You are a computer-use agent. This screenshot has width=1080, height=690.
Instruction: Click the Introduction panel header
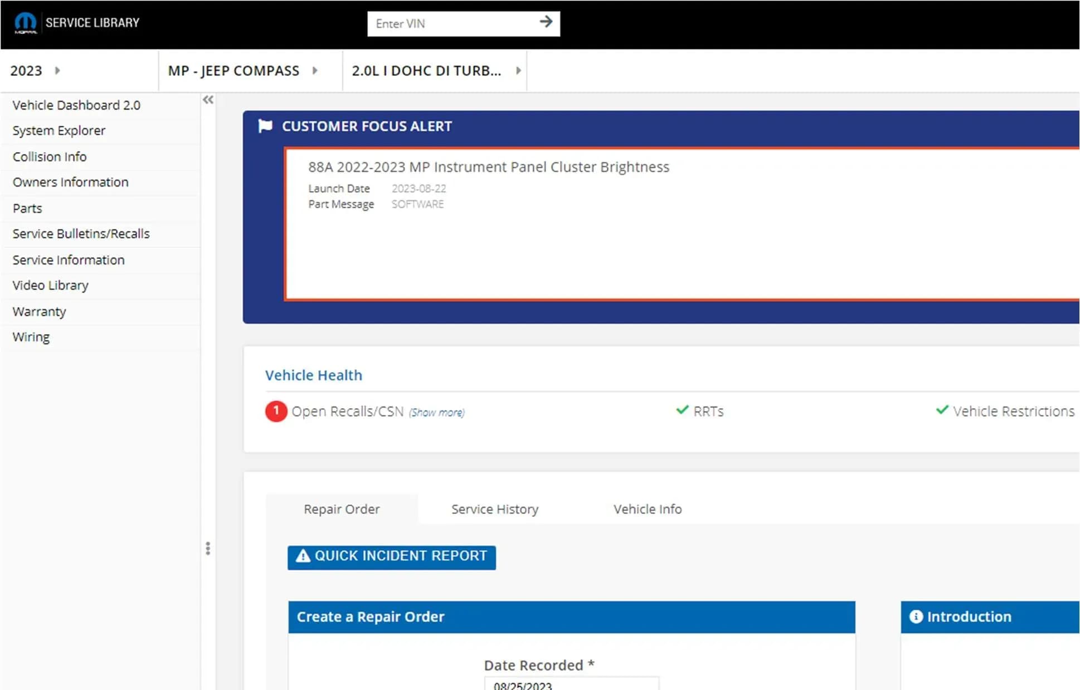point(990,617)
